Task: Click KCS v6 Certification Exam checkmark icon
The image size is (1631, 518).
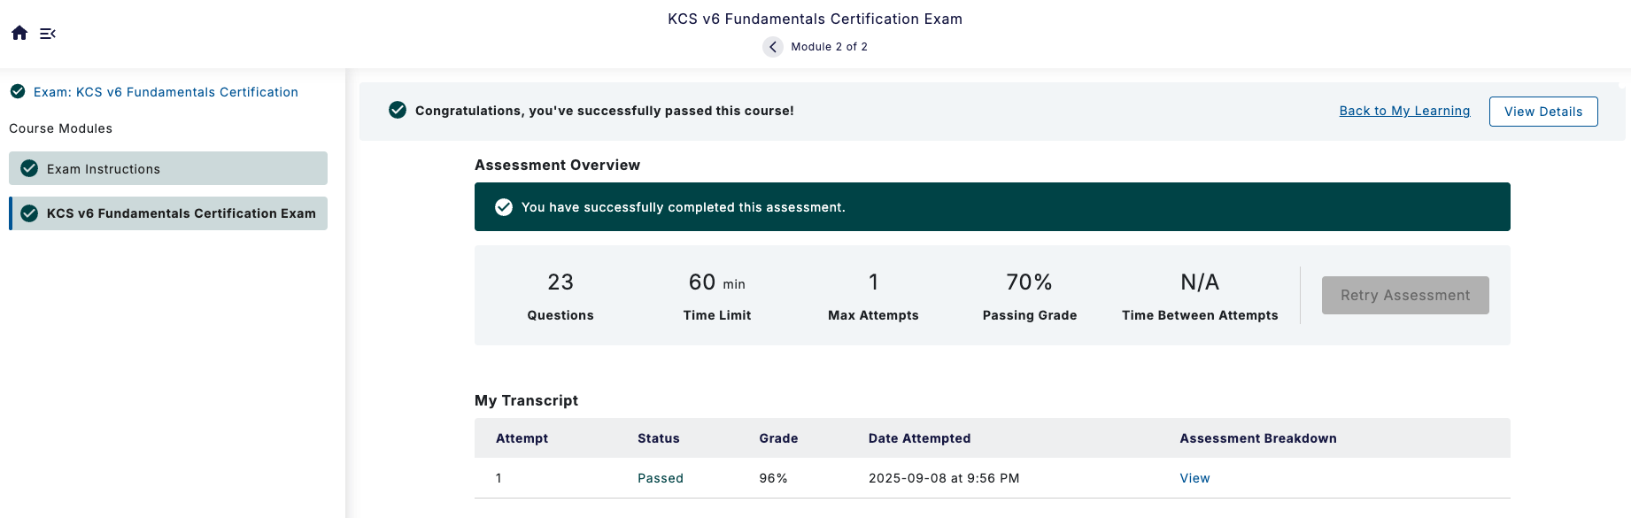Action: click(29, 213)
